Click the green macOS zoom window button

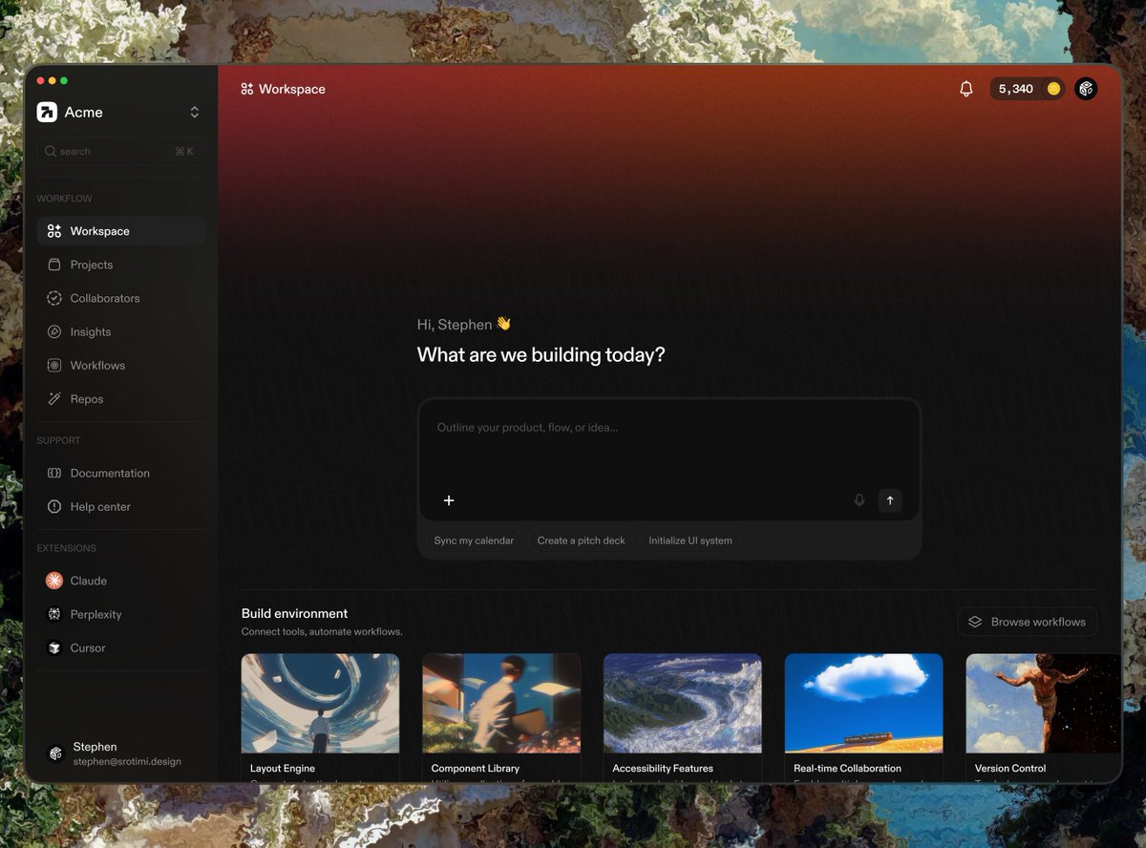click(64, 81)
